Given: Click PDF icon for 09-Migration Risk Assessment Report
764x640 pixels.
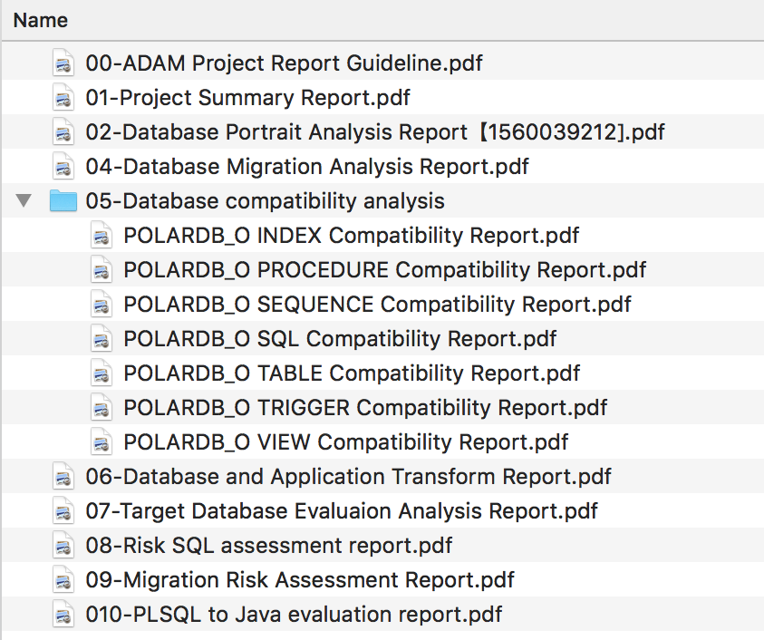Looking at the screenshot, I should pos(63,580).
